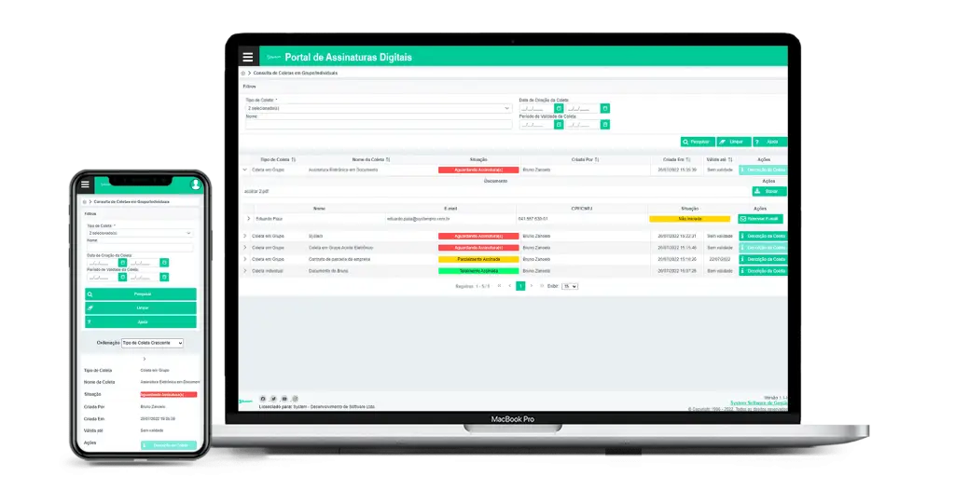The width and height of the screenshot is (955, 477).
Task: Click the laptop Ajuda help button
Action: (770, 142)
